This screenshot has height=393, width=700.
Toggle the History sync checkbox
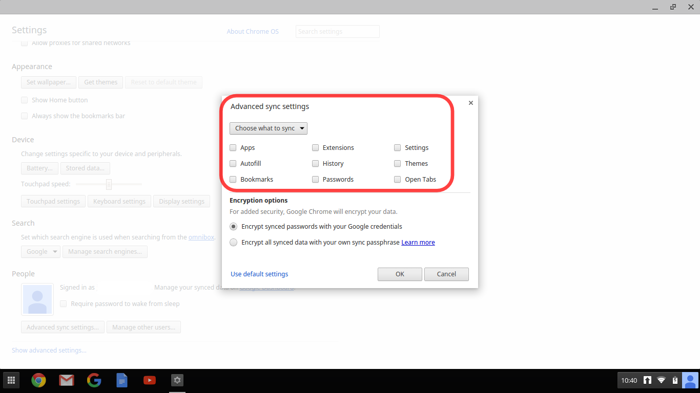tap(316, 164)
